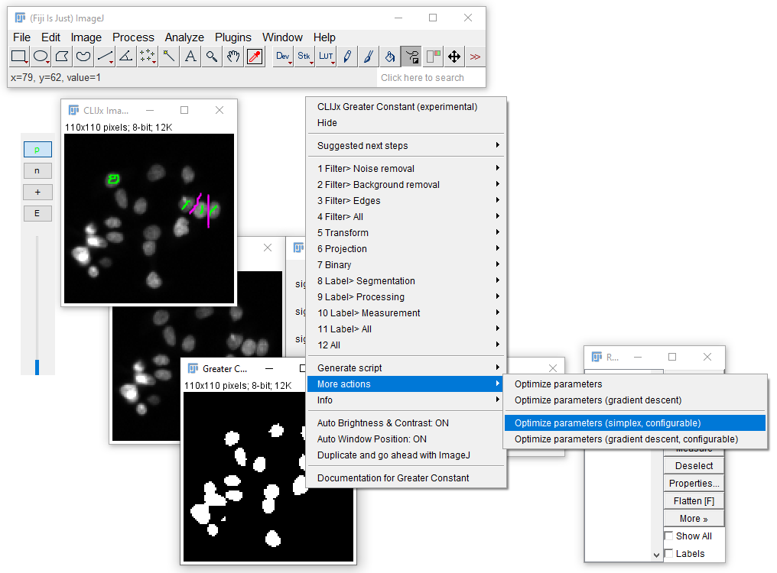This screenshot has width=777, height=573.
Task: Open the Plugins menu
Action: click(x=233, y=37)
